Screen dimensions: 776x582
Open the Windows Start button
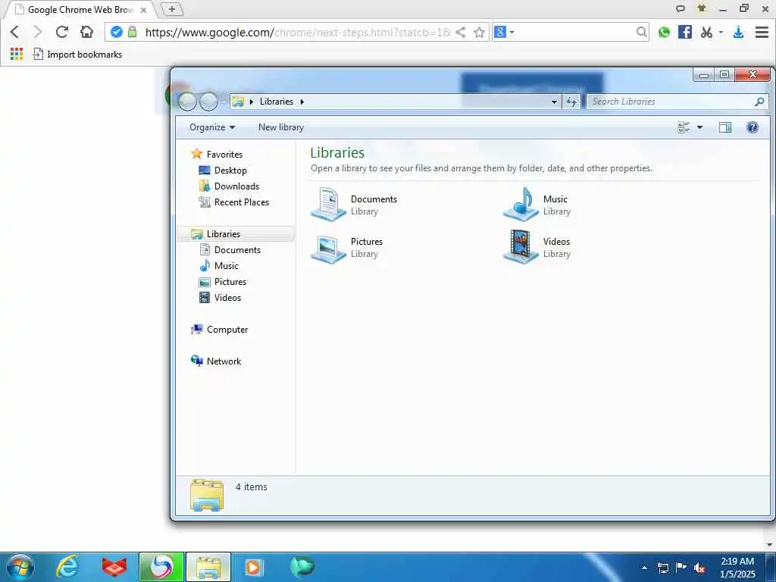tap(20, 567)
